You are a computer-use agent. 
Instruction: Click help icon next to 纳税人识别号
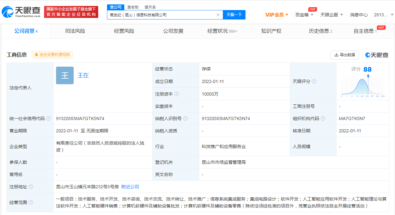pos(185,119)
